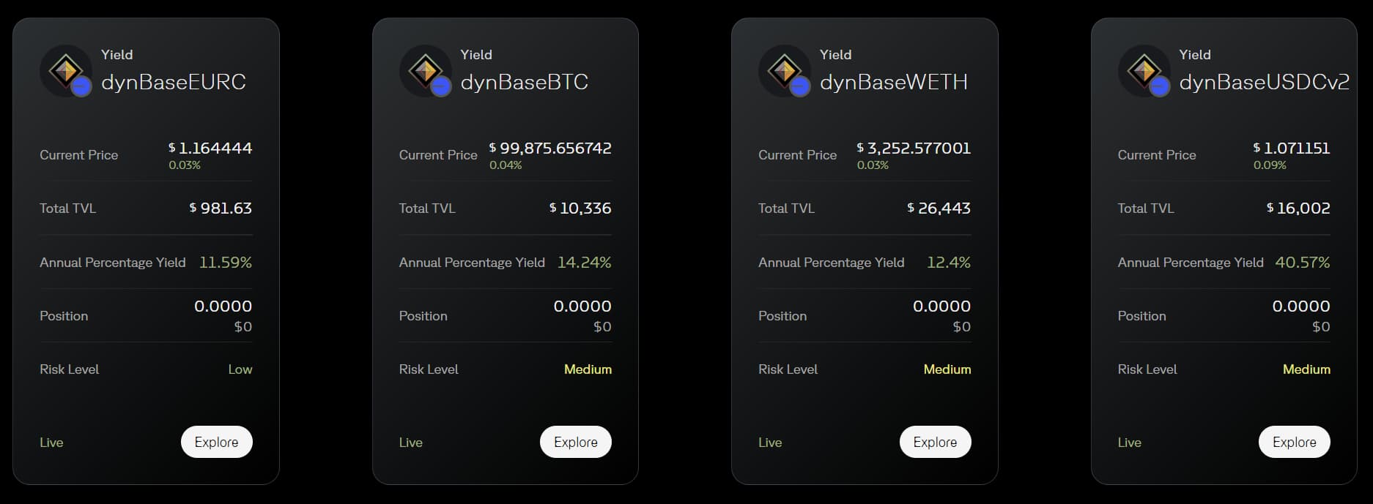
Task: Click the dynBaseBTC vault token icon
Action: pos(426,72)
